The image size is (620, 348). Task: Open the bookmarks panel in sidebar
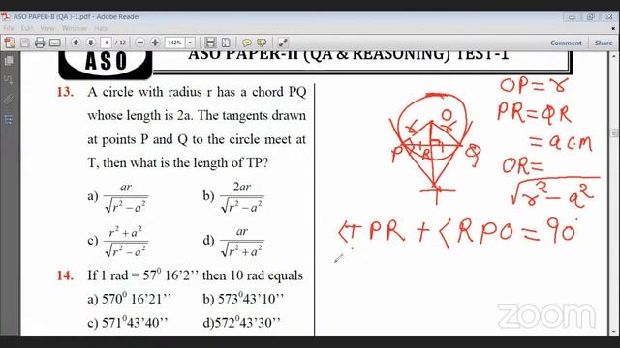(9, 80)
